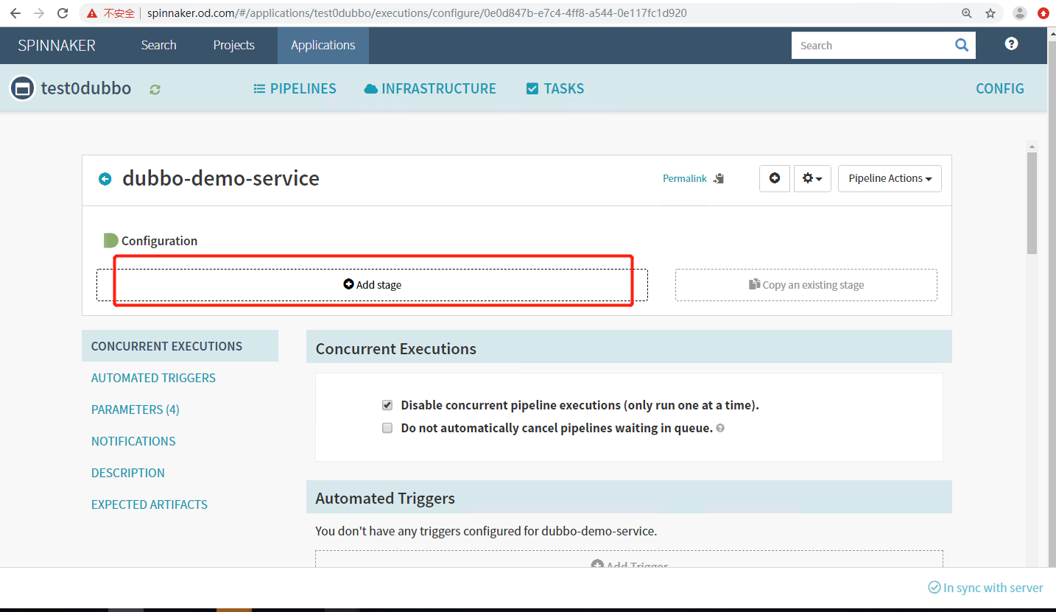Uncheck Disable concurrent pipeline executions
1056x612 pixels.
387,405
